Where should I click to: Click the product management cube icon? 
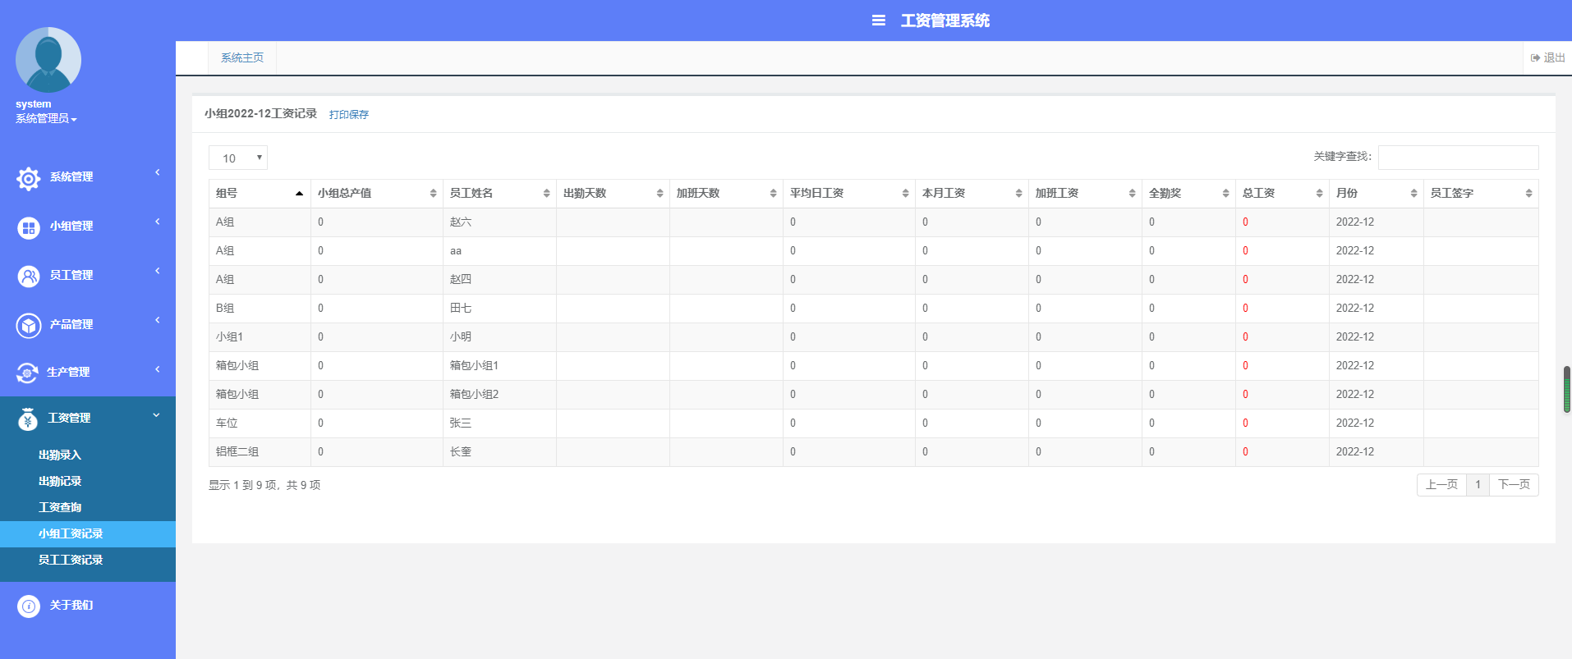coord(29,326)
